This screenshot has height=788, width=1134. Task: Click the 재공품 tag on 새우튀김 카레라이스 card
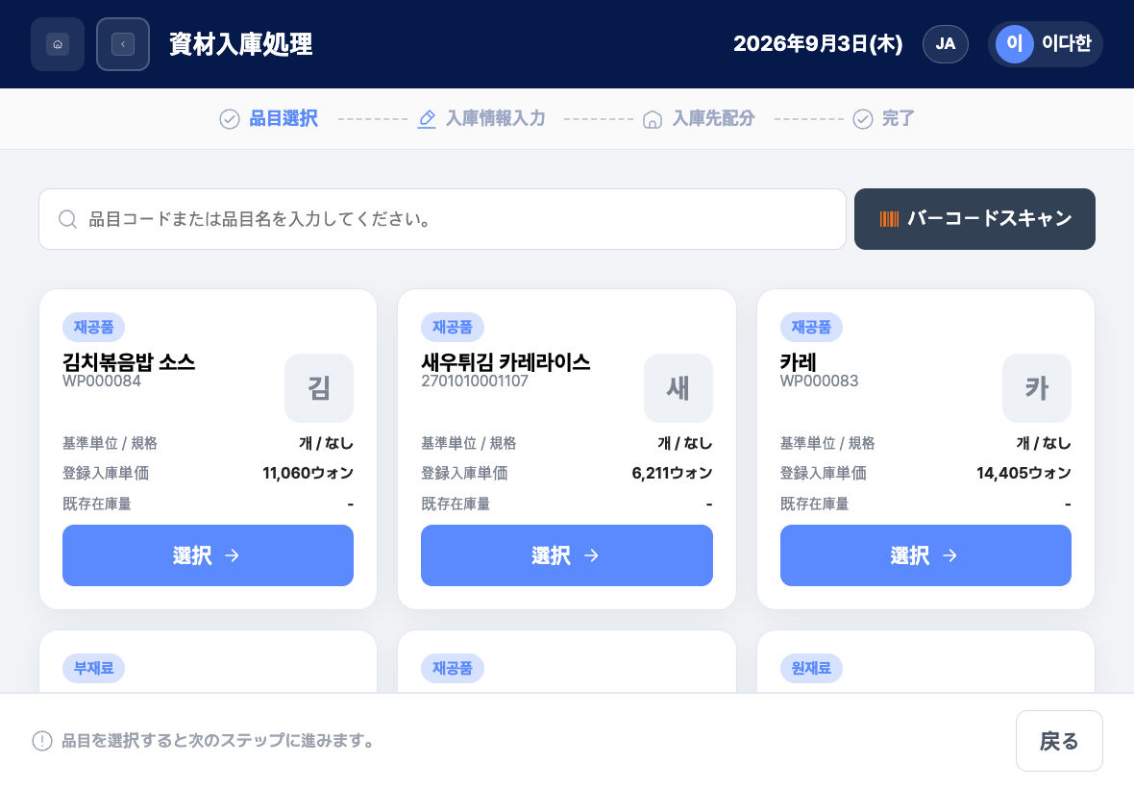point(453,327)
